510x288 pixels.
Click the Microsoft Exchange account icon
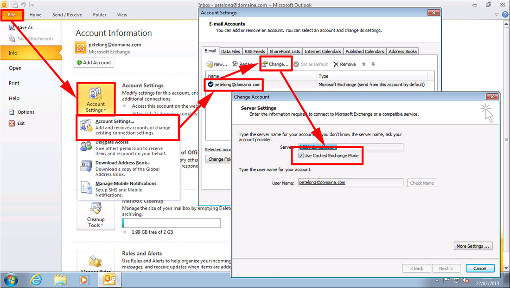80,47
